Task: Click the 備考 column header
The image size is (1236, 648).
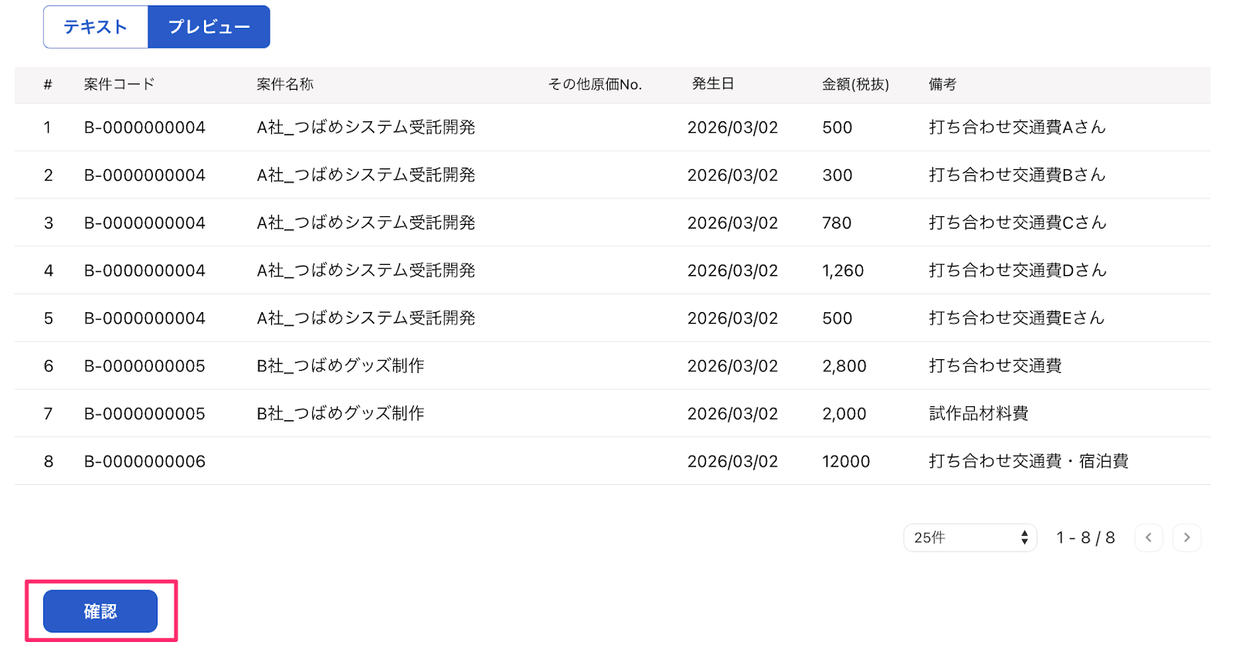Action: point(942,84)
